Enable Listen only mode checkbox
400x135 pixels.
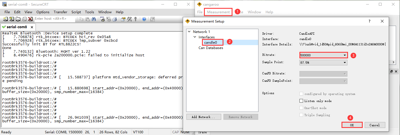[301, 101]
